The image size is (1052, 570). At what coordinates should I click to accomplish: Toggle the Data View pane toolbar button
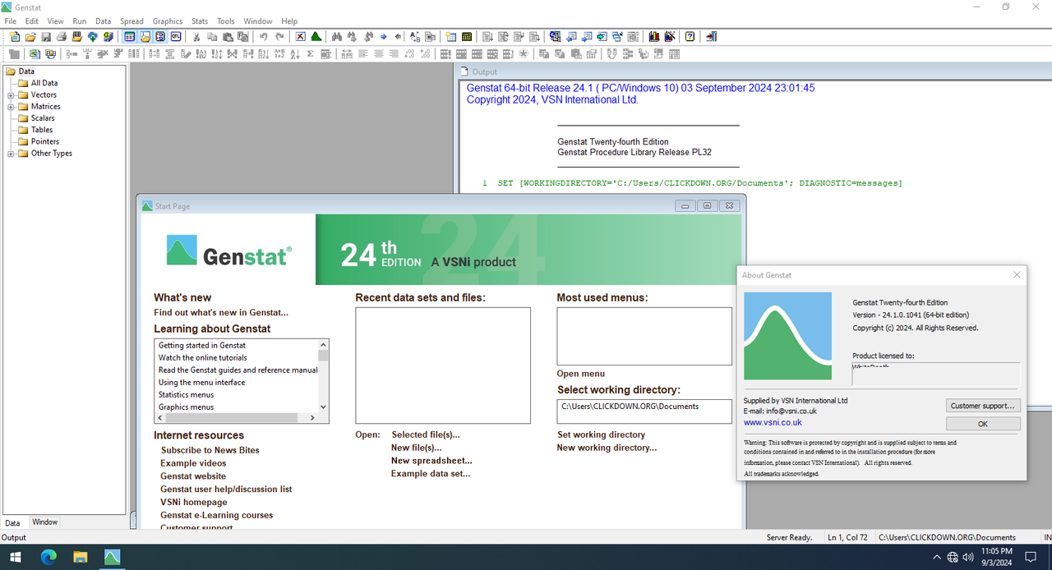coord(129,37)
